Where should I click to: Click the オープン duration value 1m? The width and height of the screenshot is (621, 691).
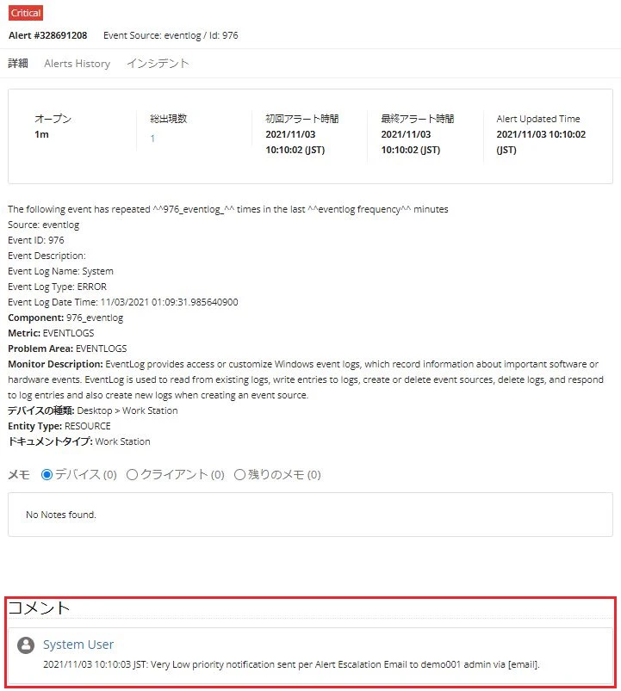coord(42,134)
